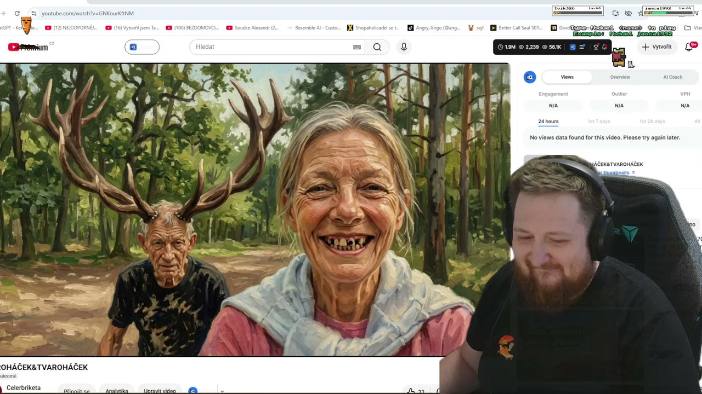Screen dimensions: 702x394
Task: Open YouTube notifications bell
Action: [x=689, y=47]
